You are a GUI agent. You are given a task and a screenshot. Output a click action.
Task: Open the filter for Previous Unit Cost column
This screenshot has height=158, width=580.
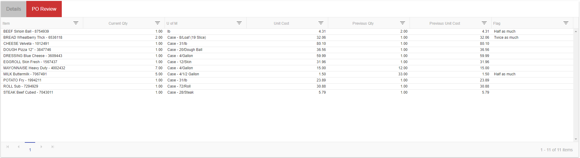[x=484, y=23]
